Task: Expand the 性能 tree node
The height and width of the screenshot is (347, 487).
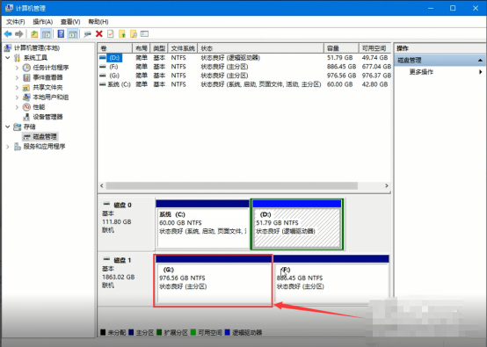Action: tap(17, 107)
